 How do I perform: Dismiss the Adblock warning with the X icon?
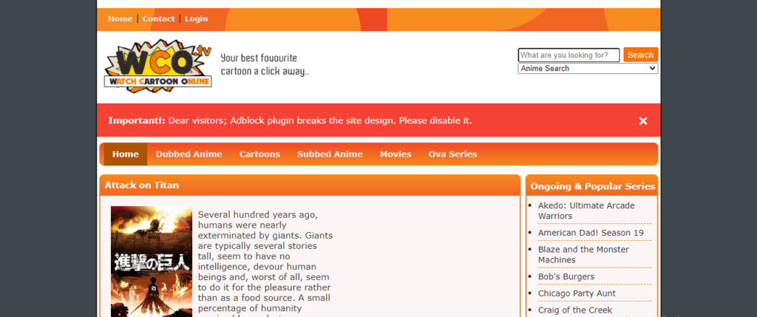[643, 121]
